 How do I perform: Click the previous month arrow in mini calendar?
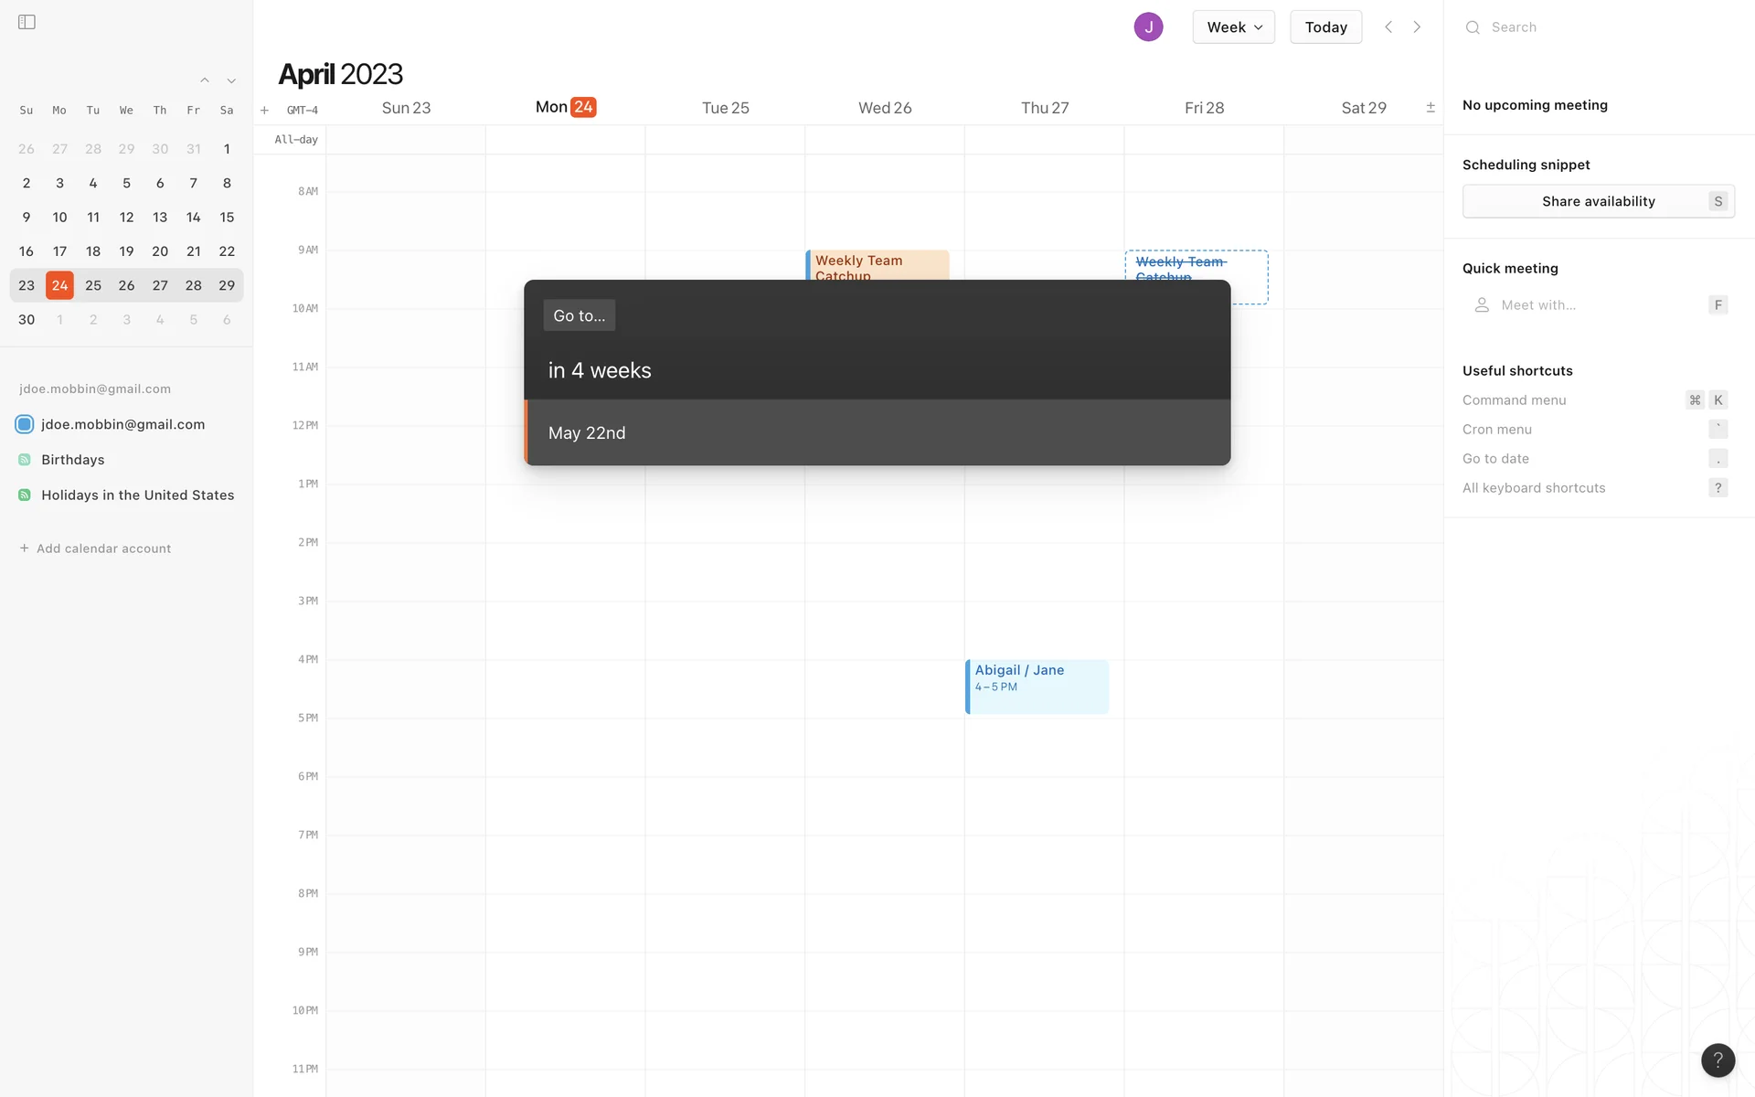click(205, 80)
